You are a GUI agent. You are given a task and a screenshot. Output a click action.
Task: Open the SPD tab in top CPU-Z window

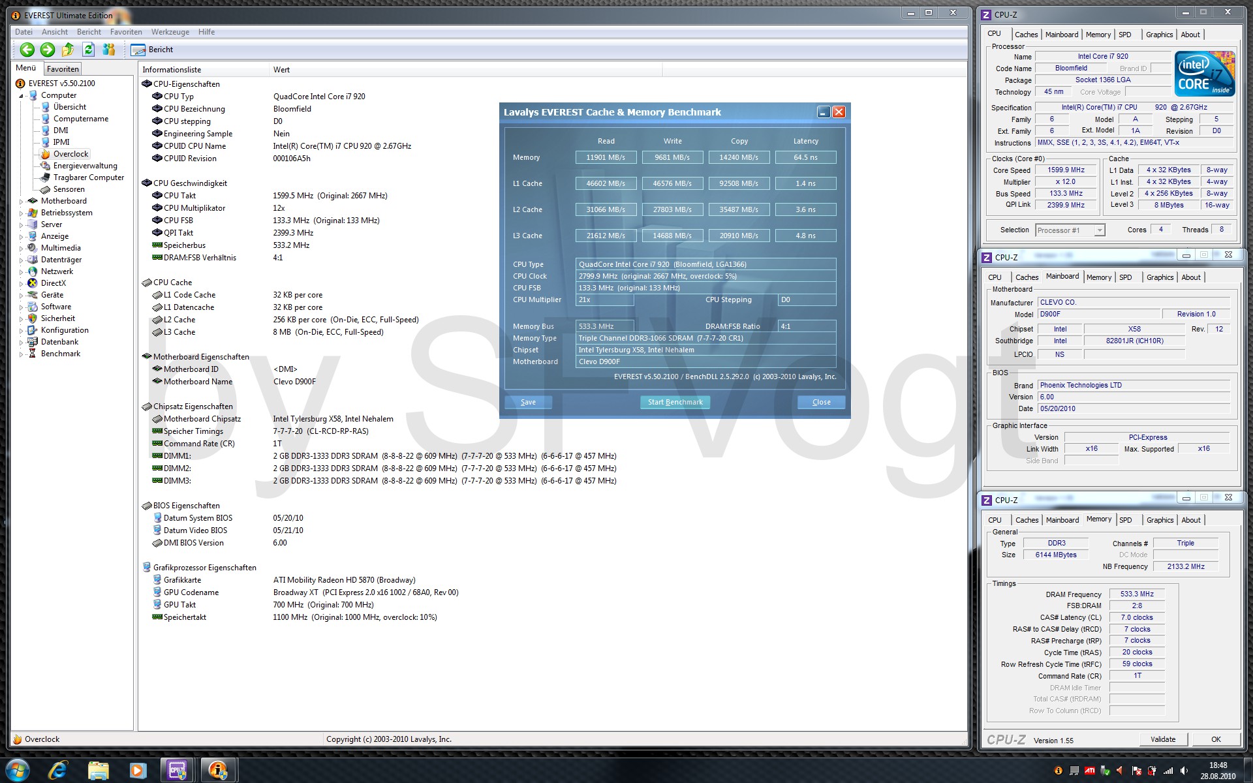[x=1124, y=35]
